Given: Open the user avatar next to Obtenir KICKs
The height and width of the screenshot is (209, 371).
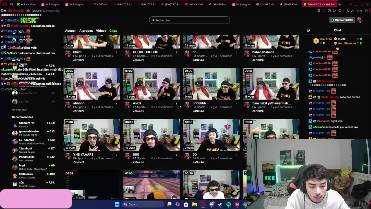Looking at the screenshot, I should coord(359,20).
